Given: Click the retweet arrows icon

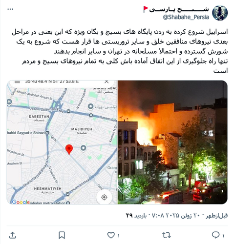Looking at the screenshot, I should click(167, 235).
